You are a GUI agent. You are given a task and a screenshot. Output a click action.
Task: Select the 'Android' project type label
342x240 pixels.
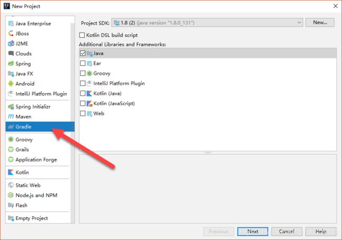coord(25,84)
